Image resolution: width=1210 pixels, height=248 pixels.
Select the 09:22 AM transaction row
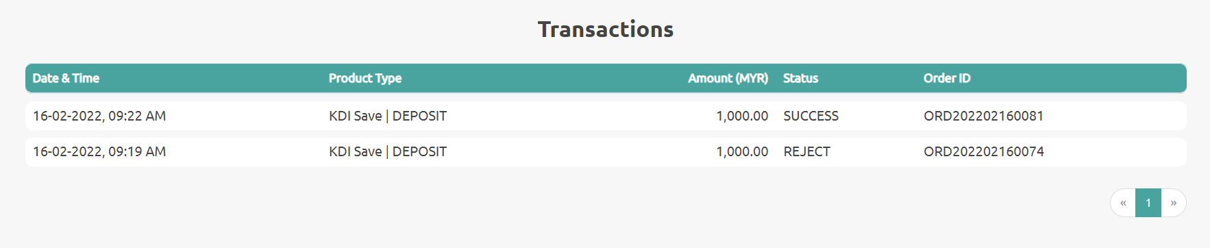(x=606, y=116)
